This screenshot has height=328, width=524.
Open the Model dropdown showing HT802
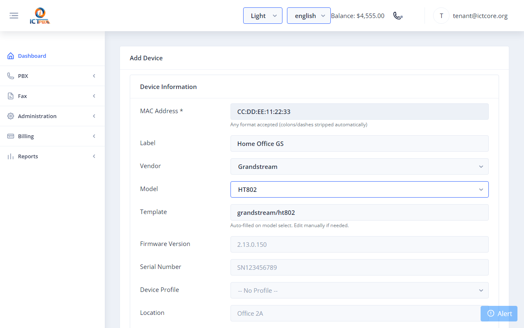point(359,189)
